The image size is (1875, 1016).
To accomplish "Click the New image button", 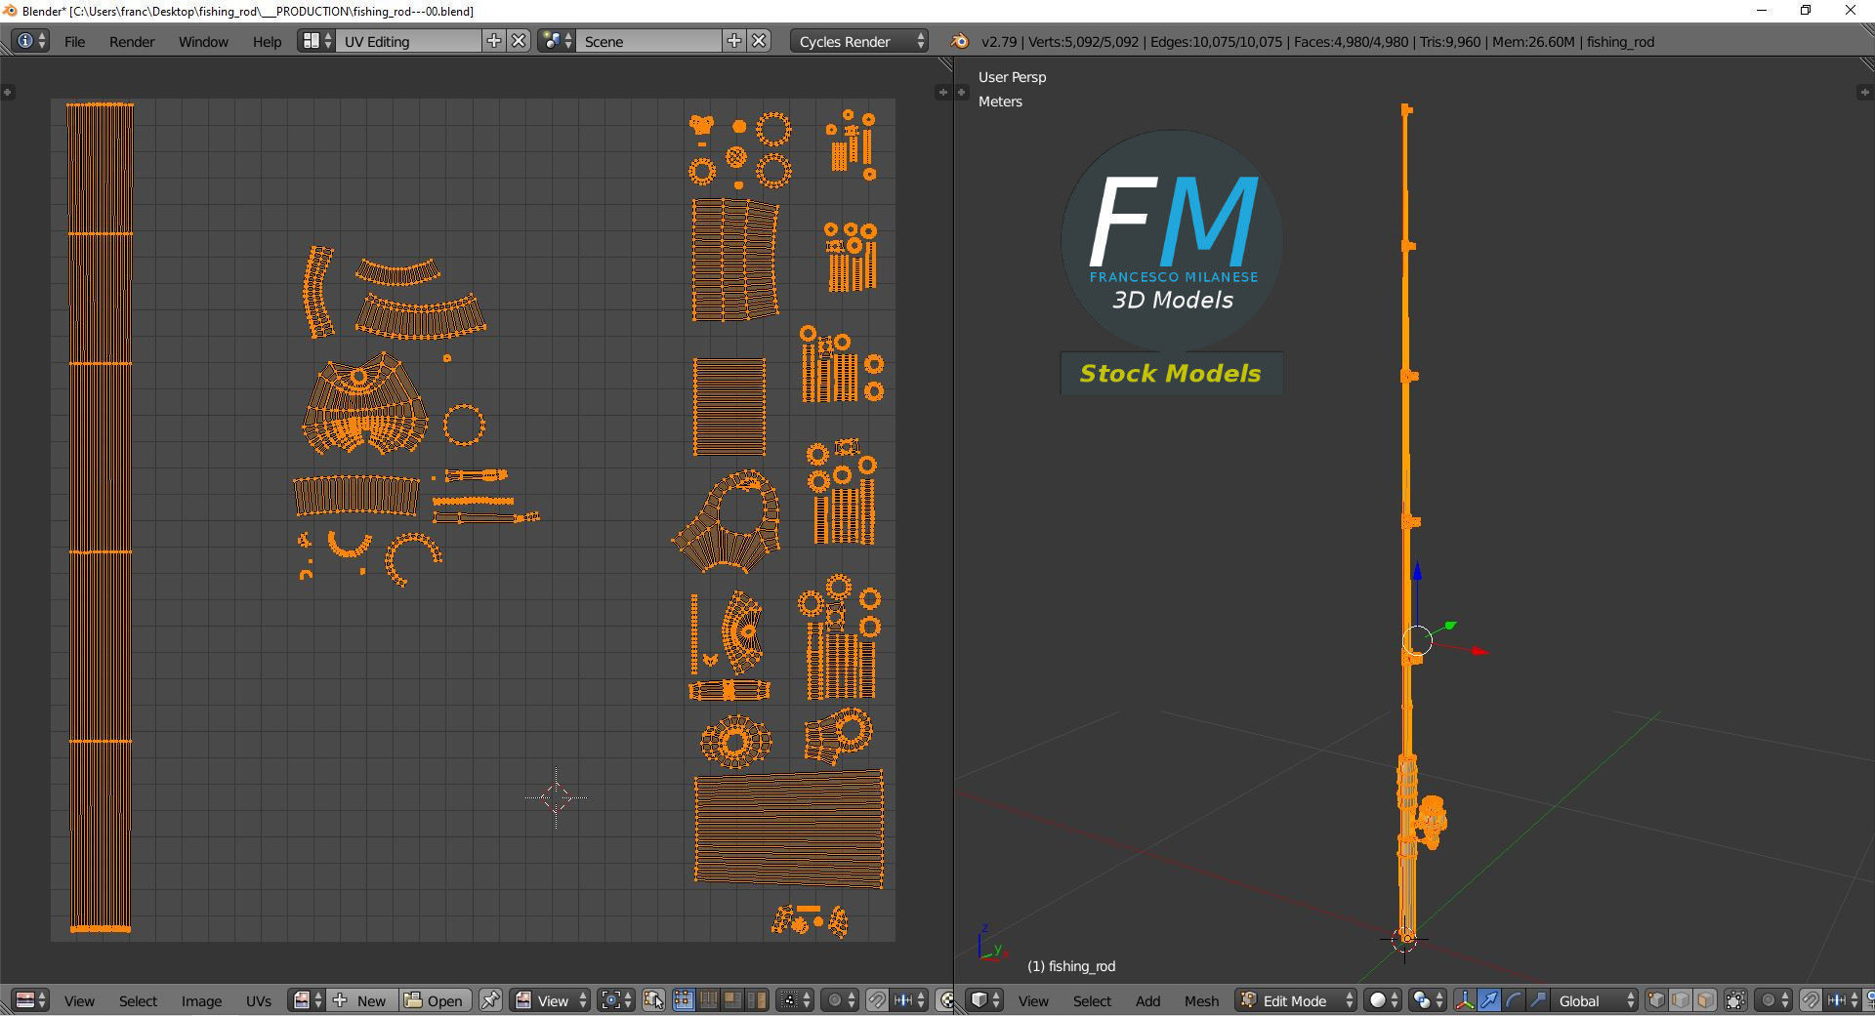I will point(362,1000).
